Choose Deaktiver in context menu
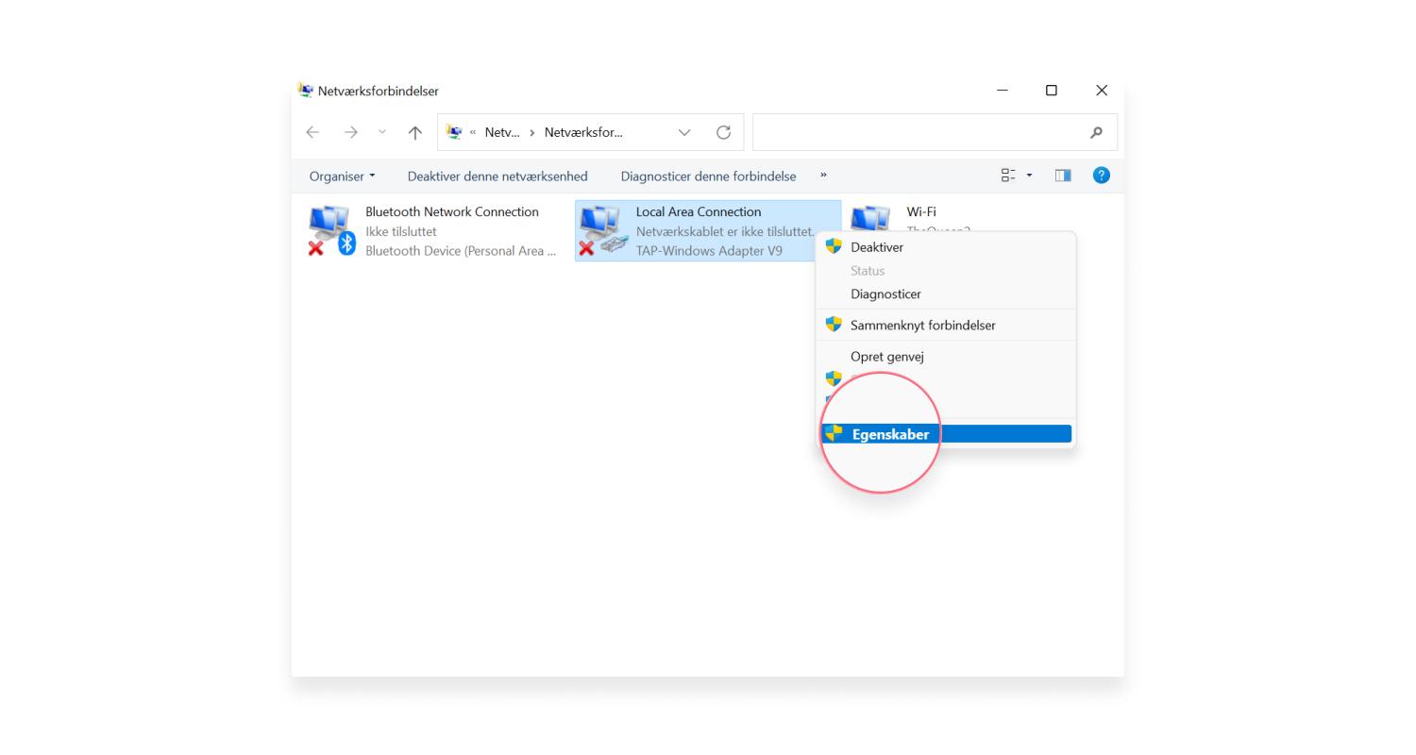 945,247
